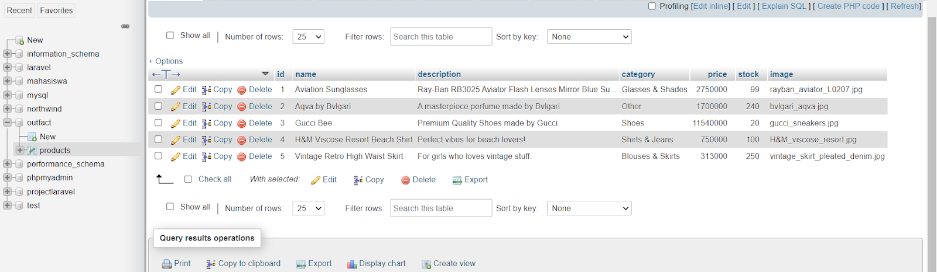
Task: Sort the table by the price column header
Action: [x=717, y=74]
